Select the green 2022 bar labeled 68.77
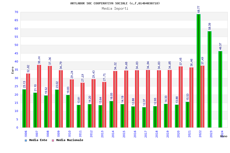Viewport: 230px width, 153px height. click(199, 71)
